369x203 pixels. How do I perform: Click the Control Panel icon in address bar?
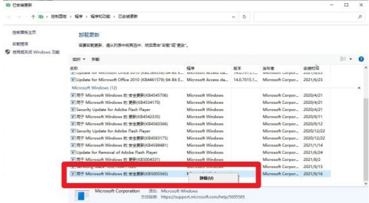coord(41,17)
